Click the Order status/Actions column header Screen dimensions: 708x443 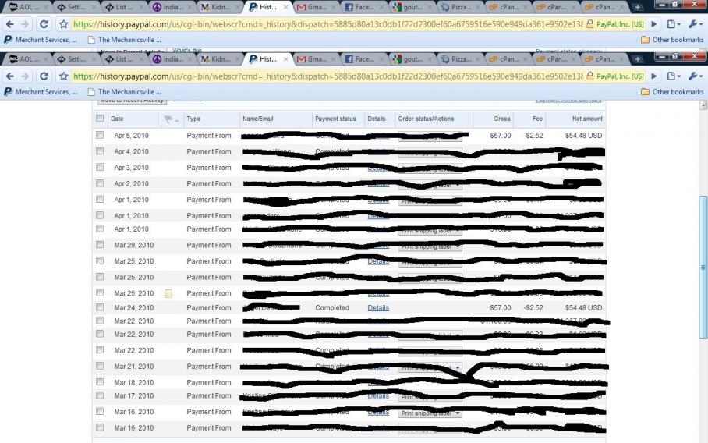(426, 119)
